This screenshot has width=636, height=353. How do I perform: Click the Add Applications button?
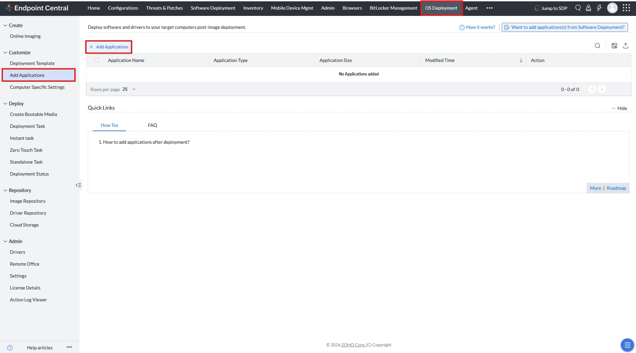pos(109,47)
